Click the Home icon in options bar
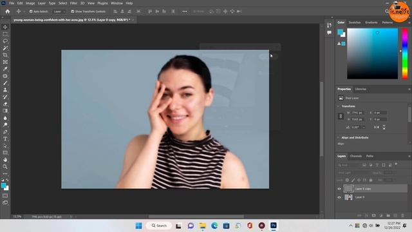 (x=8, y=12)
